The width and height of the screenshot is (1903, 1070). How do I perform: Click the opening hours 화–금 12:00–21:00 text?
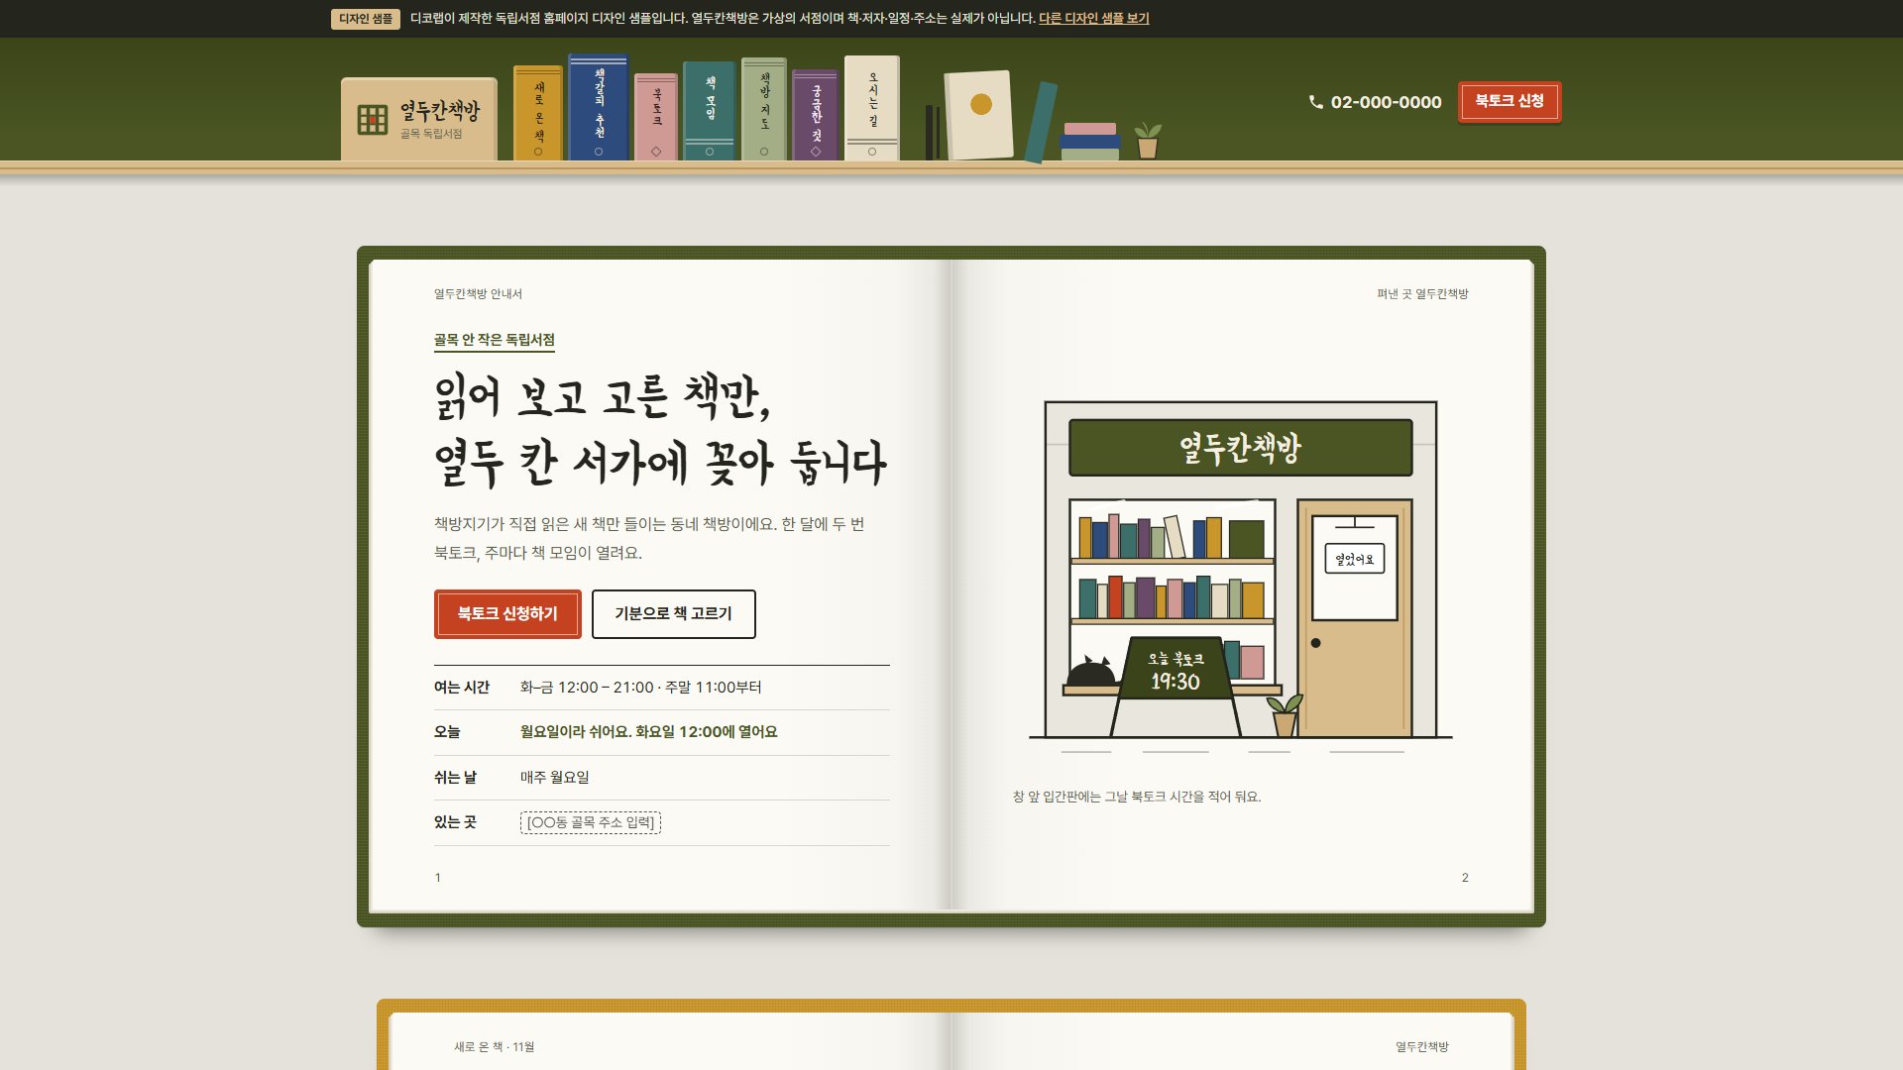[x=640, y=688]
